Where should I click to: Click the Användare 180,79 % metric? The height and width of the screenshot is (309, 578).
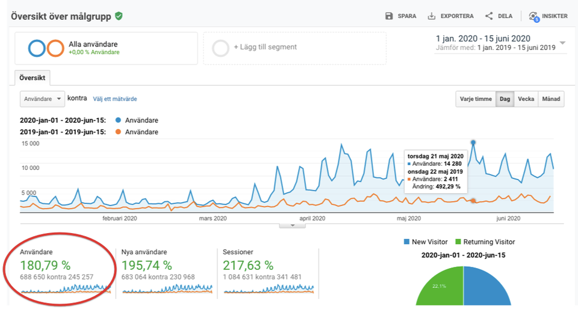click(x=45, y=265)
